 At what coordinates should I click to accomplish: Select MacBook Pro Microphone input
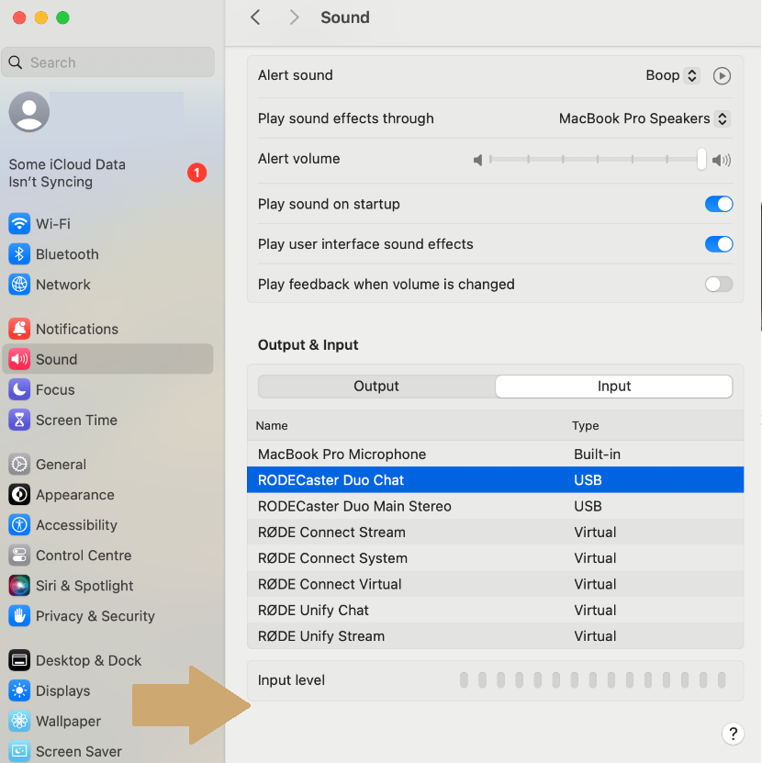pos(495,454)
